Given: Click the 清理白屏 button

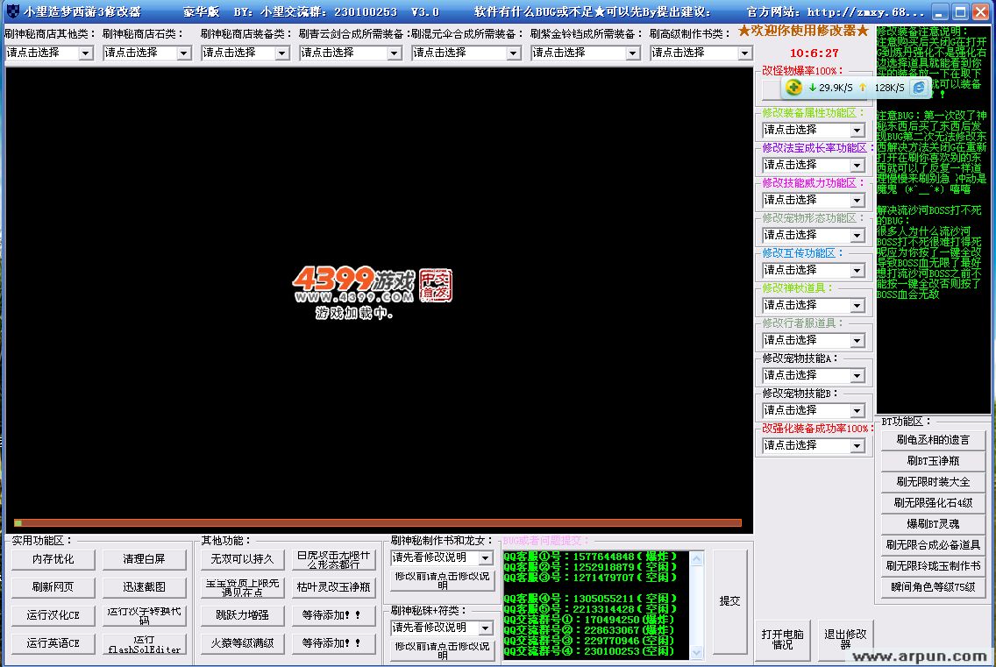Looking at the screenshot, I should point(144,560).
